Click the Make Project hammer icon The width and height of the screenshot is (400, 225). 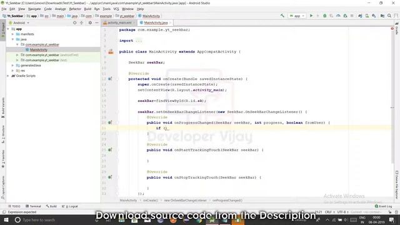point(282,16)
